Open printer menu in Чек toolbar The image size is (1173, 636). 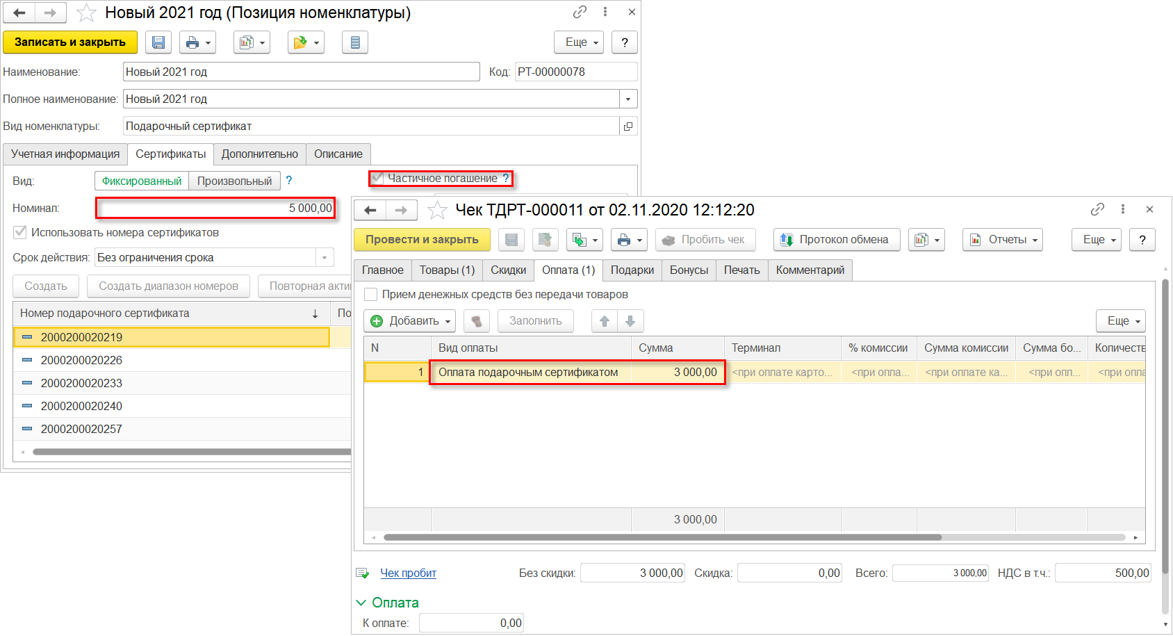point(629,240)
